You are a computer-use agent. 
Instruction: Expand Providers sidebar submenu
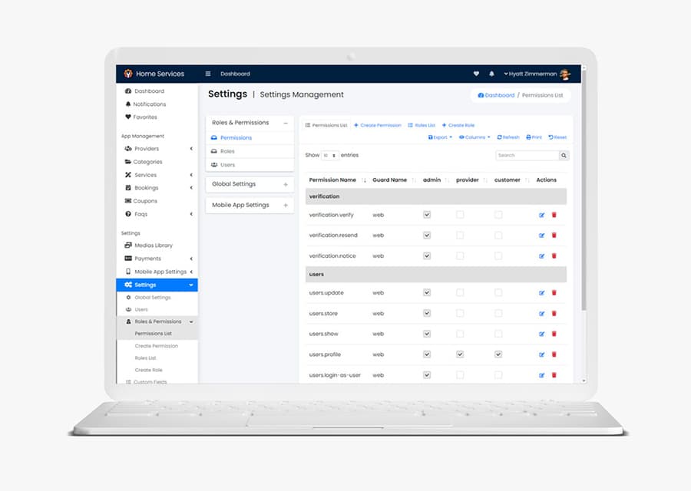[x=191, y=149]
